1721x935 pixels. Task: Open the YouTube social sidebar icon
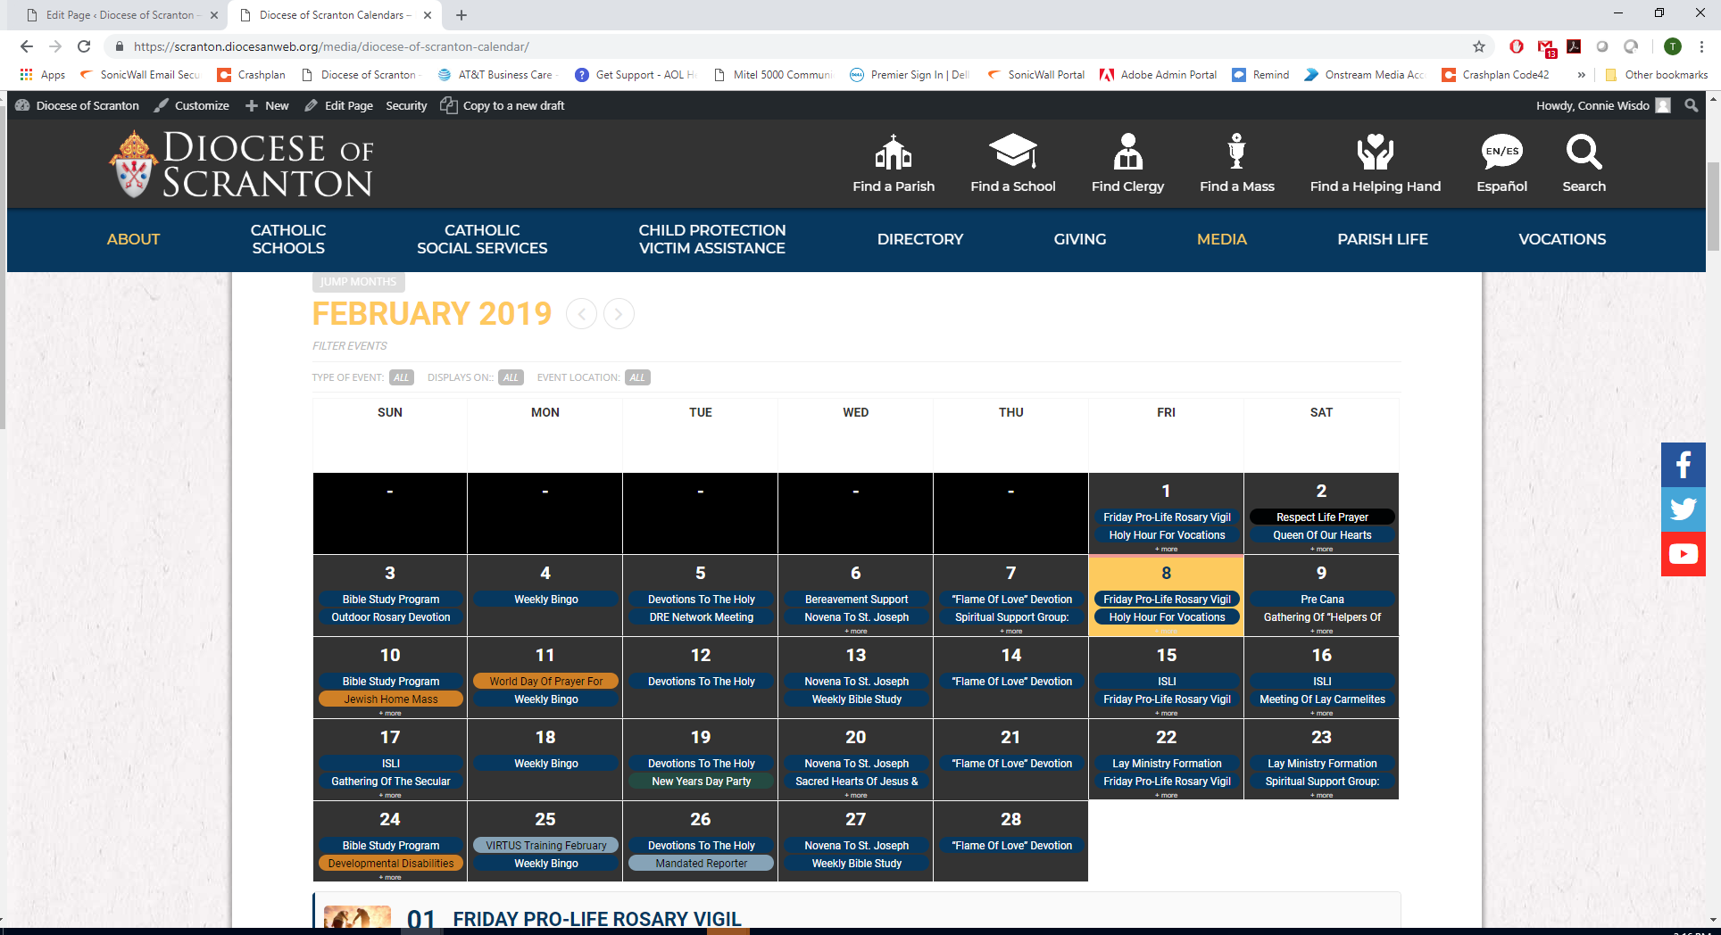(1683, 554)
